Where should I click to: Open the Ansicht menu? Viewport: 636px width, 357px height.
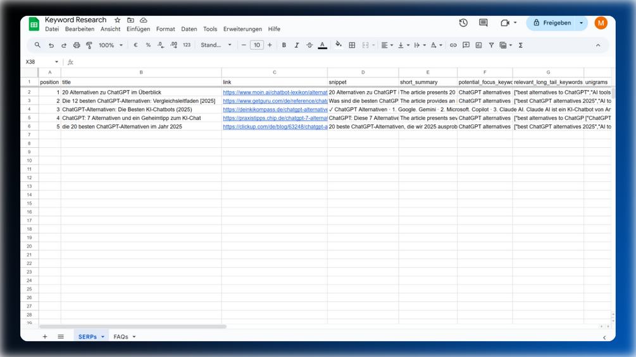tap(110, 29)
